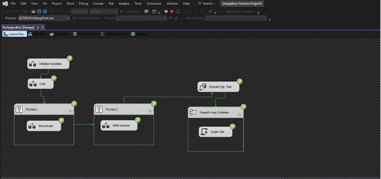Switch to the Package Explorer tab
Screen dimensions: 381x179
tap(114, 34)
